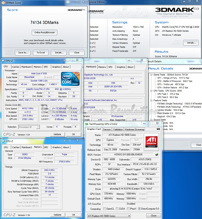Select GT1 - Wings of Fury result row

point(173,78)
